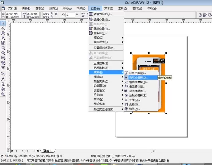The image size is (212, 165).
Task: Expand Art Strokes (A) submenu
Action: pos(106,68)
